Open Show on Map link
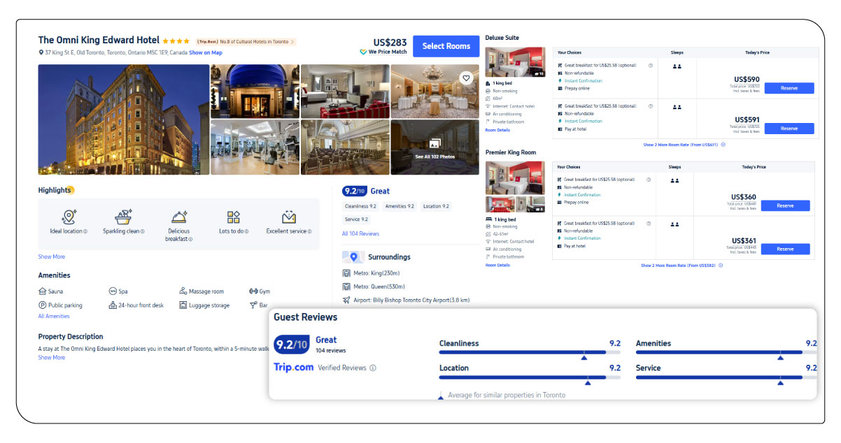841x443 pixels. (x=206, y=52)
